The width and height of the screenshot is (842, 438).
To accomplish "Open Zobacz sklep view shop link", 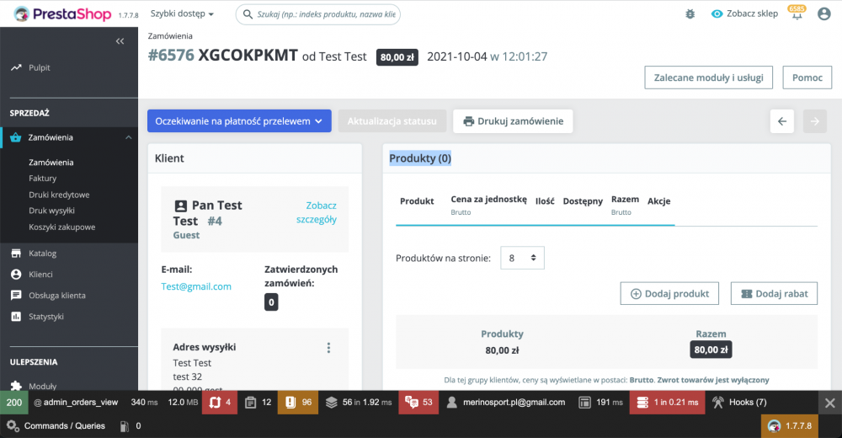I will click(x=744, y=14).
